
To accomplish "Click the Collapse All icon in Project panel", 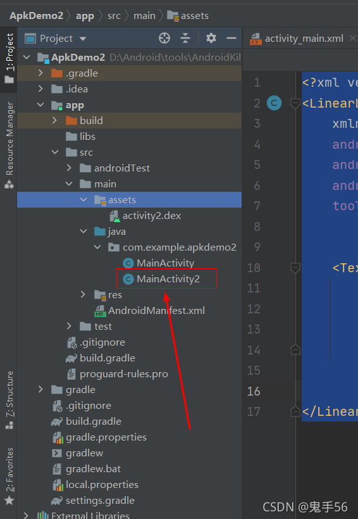I will pyautogui.click(x=185, y=39).
